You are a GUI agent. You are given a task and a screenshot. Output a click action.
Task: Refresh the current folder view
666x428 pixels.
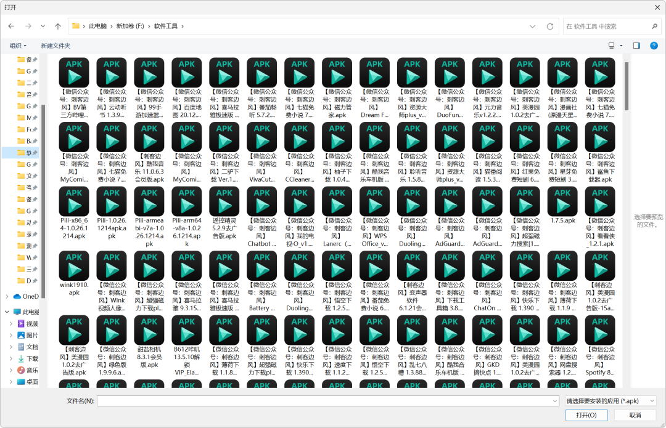pos(550,26)
